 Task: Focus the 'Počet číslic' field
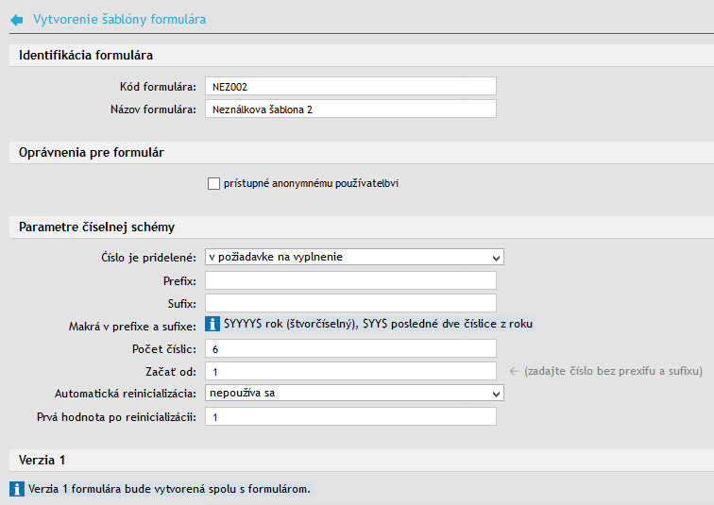point(349,349)
